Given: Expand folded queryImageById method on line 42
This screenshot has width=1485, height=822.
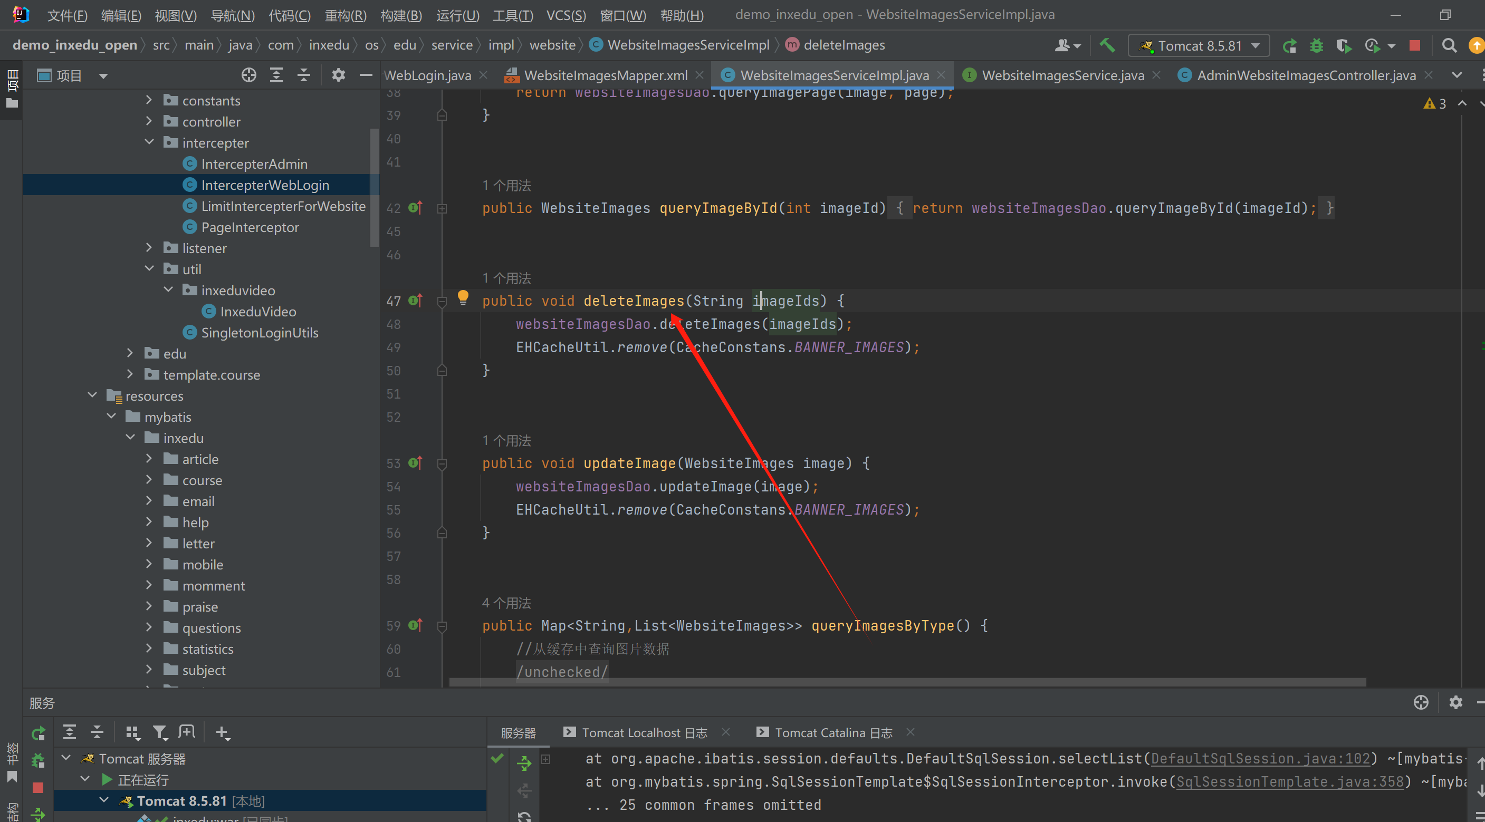Looking at the screenshot, I should coord(442,208).
